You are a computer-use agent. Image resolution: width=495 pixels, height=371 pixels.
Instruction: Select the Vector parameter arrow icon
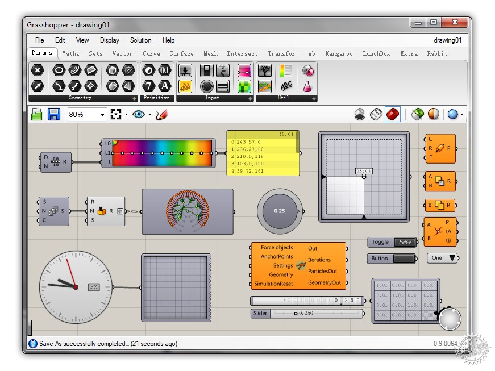38,86
